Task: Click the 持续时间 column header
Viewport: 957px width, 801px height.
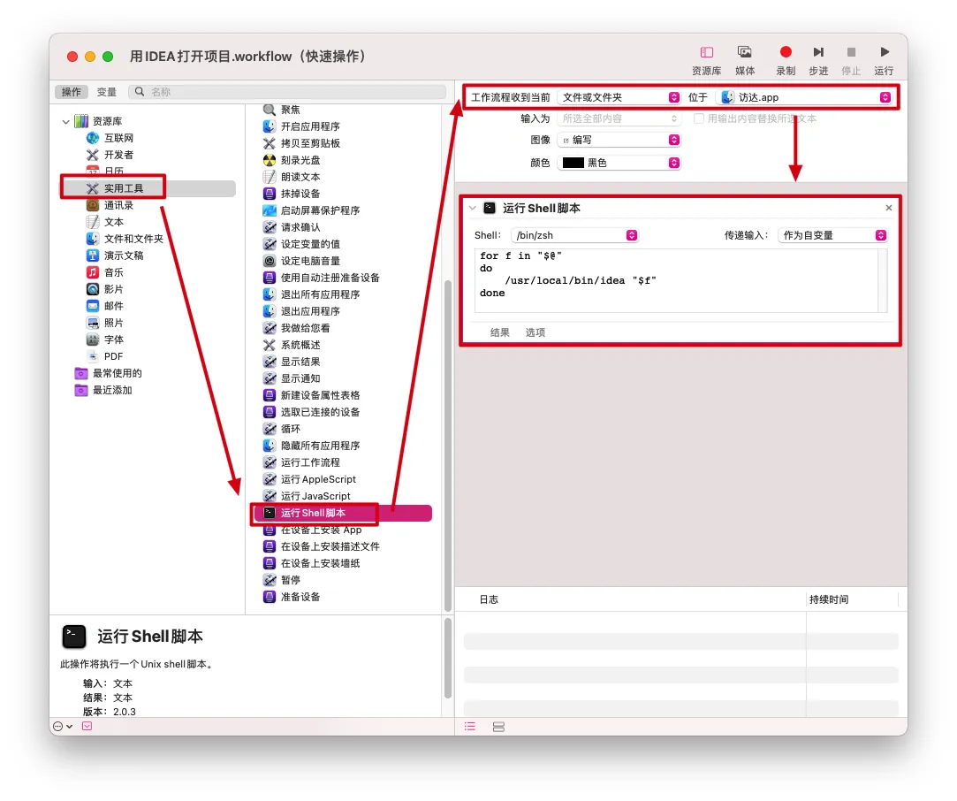Action: [828, 599]
